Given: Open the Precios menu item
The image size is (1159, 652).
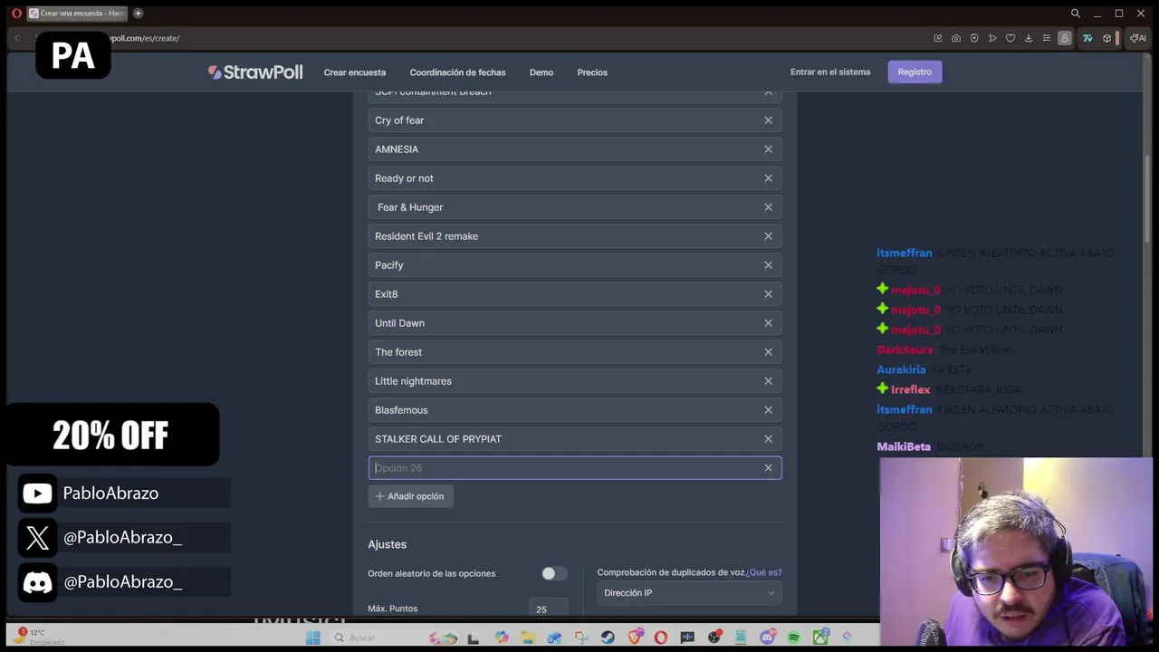Looking at the screenshot, I should pyautogui.click(x=592, y=72).
